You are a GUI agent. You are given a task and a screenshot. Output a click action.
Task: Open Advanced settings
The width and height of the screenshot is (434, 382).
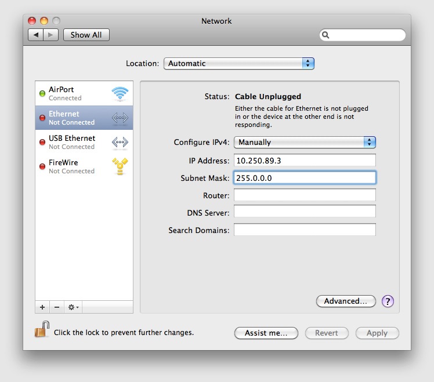click(346, 301)
